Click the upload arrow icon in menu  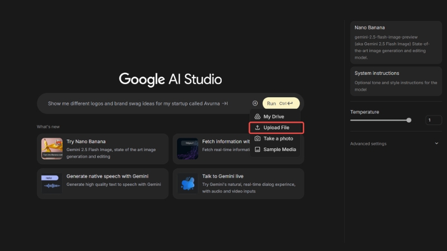[258, 128]
